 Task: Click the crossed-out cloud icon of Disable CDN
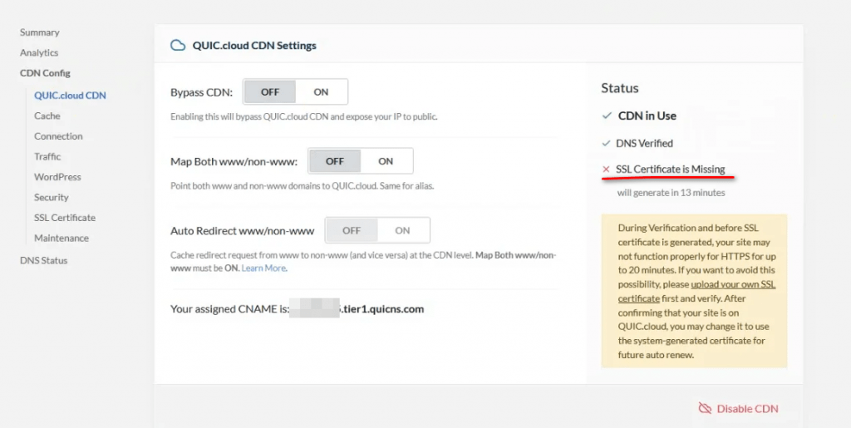tap(705, 409)
